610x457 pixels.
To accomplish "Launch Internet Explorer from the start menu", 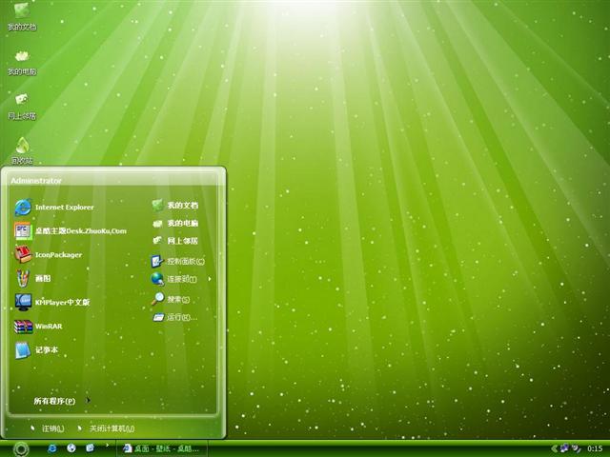I will (54, 208).
